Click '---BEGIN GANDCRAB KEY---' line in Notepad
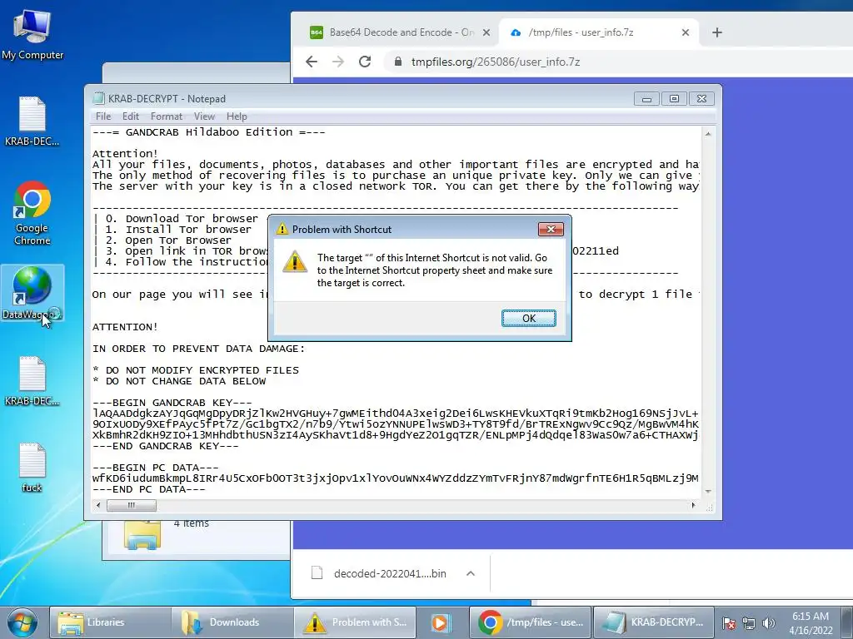The height and width of the screenshot is (639, 853). click(x=172, y=403)
